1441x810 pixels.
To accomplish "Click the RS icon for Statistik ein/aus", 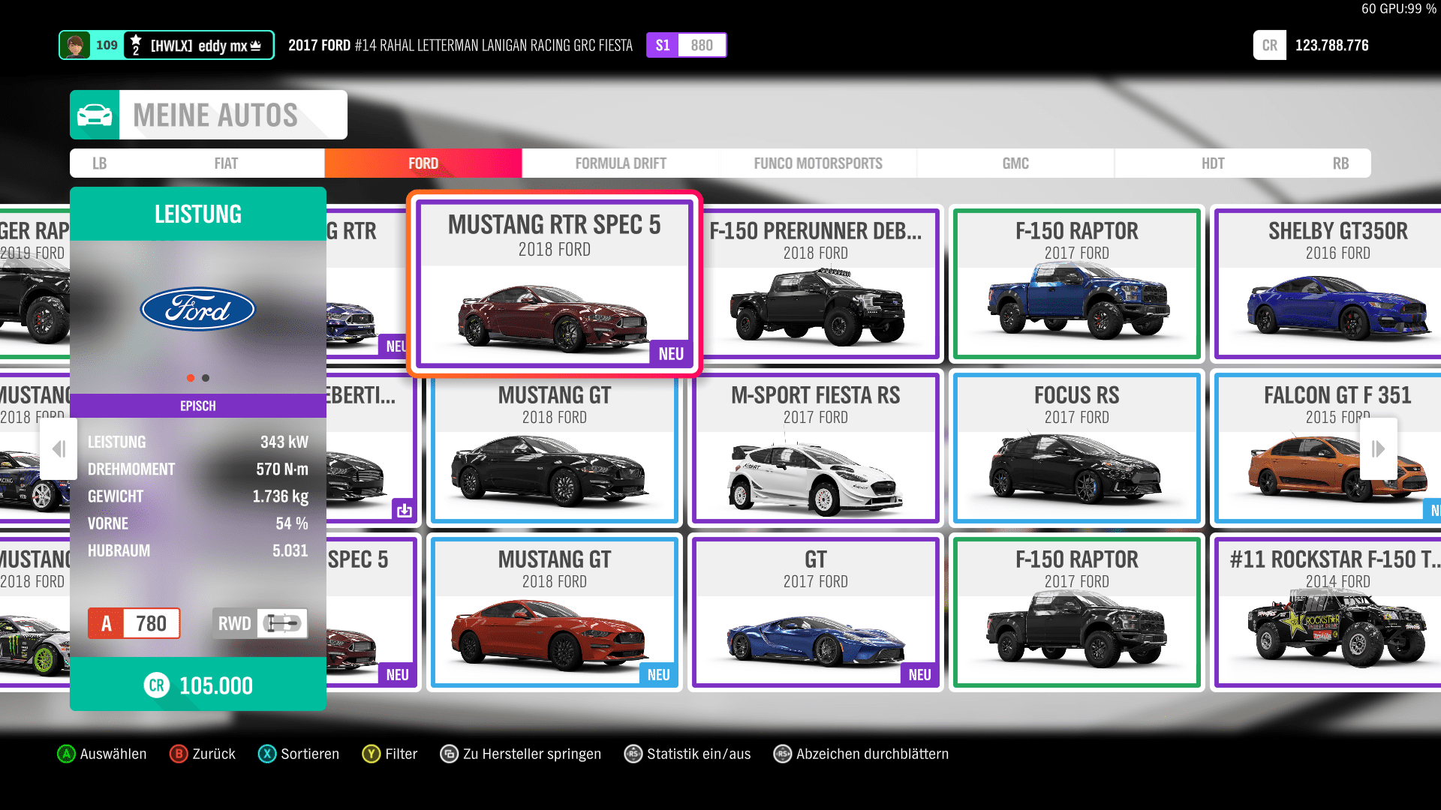I will (633, 754).
